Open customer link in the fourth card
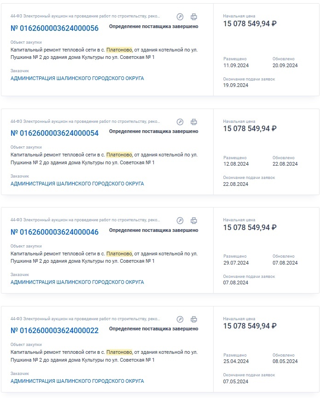The image size is (320, 398). pyautogui.click(x=77, y=381)
